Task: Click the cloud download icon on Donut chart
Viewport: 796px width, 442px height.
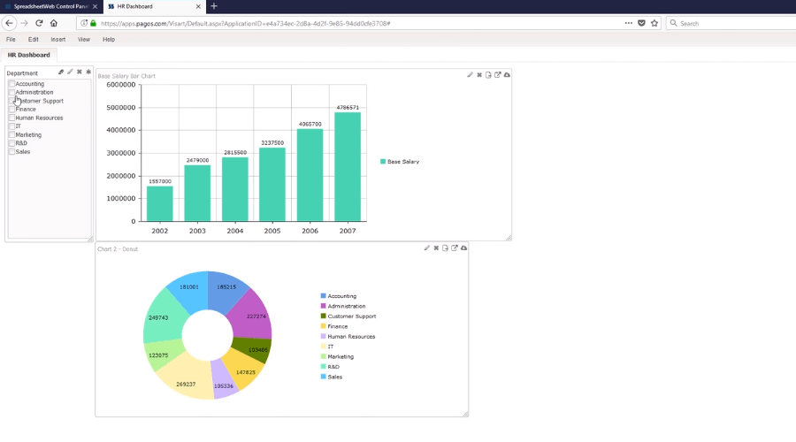Action: click(x=463, y=248)
